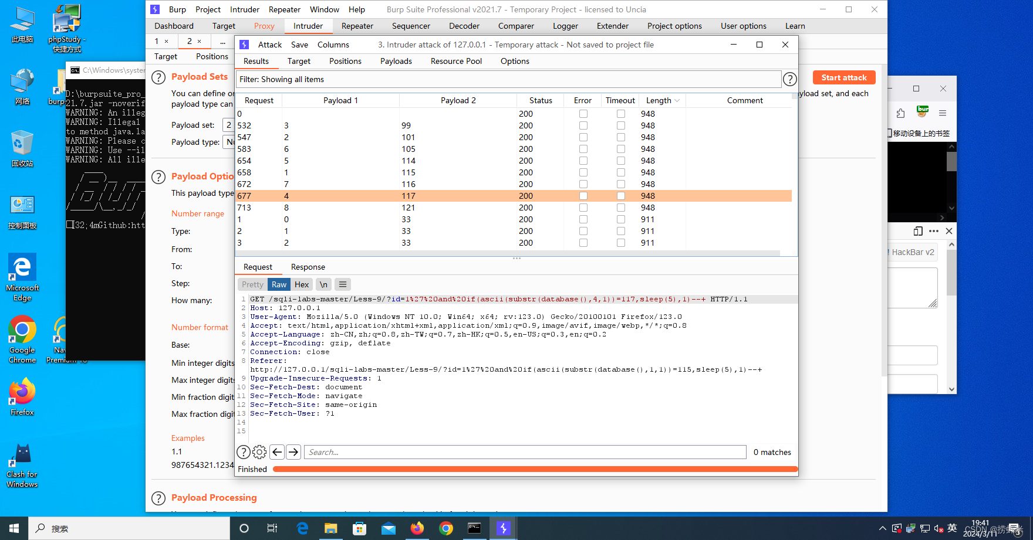This screenshot has width=1033, height=540.
Task: Open Firefox from taskbar
Action: [417, 528]
